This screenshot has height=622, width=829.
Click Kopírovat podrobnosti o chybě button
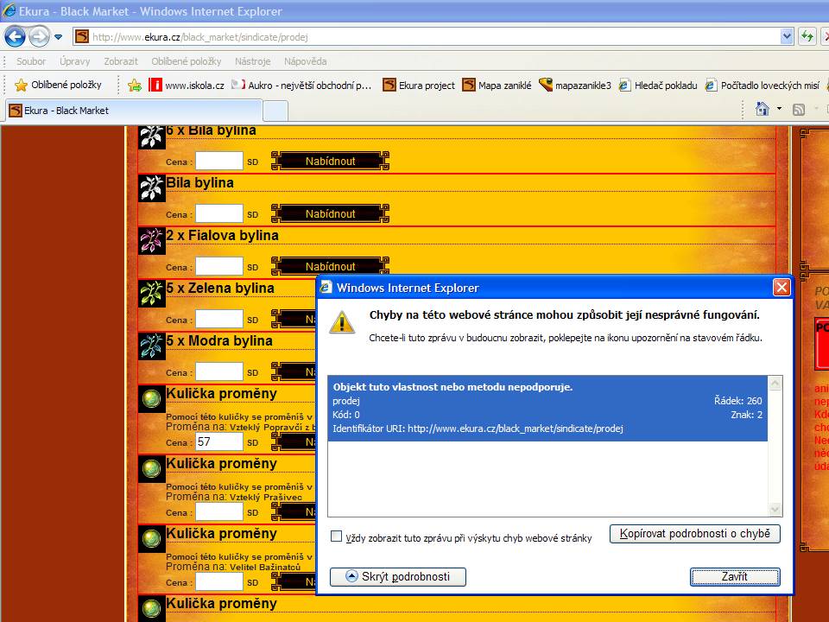(694, 534)
